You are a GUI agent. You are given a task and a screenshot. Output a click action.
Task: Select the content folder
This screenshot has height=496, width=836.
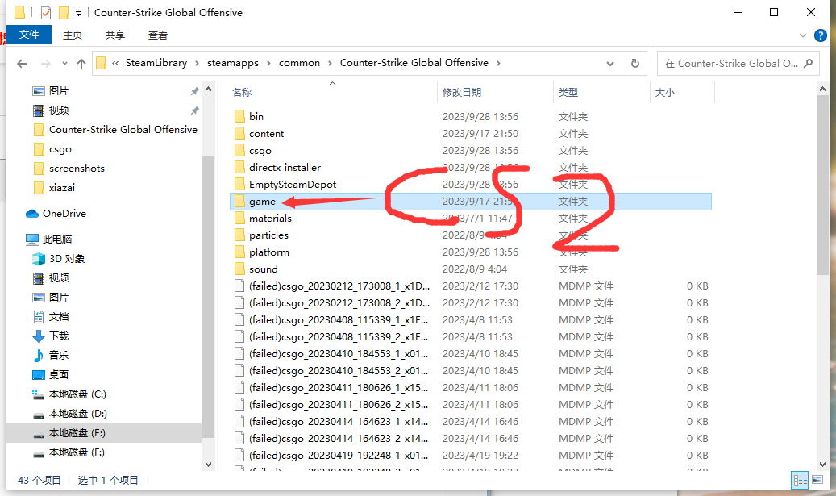click(266, 133)
